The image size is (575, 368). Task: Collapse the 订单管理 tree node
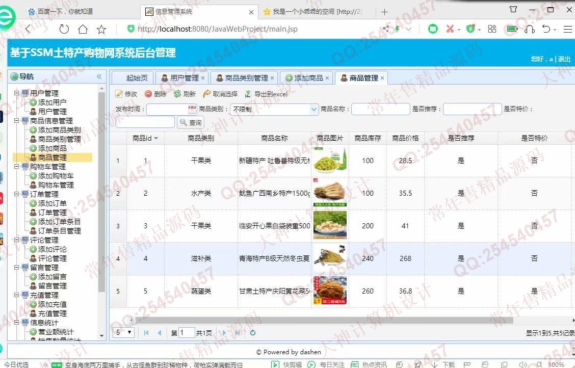(x=17, y=194)
